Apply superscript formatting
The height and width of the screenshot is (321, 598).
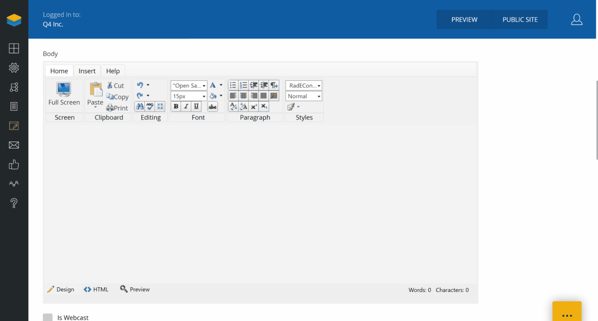click(254, 106)
